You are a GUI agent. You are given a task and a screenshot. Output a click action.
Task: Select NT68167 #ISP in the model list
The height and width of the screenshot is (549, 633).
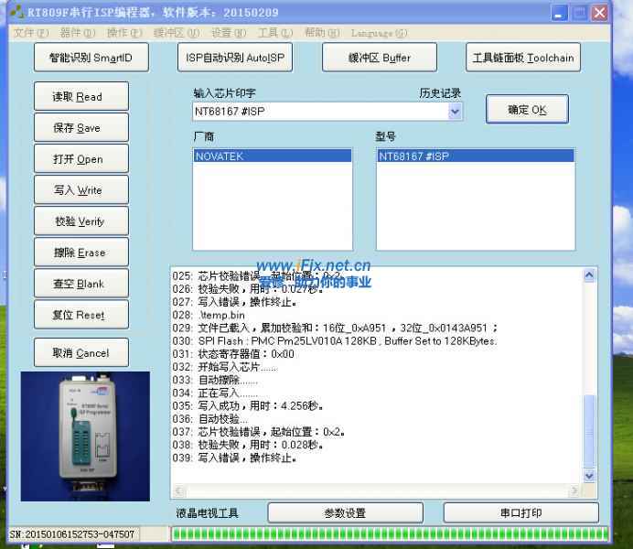475,156
